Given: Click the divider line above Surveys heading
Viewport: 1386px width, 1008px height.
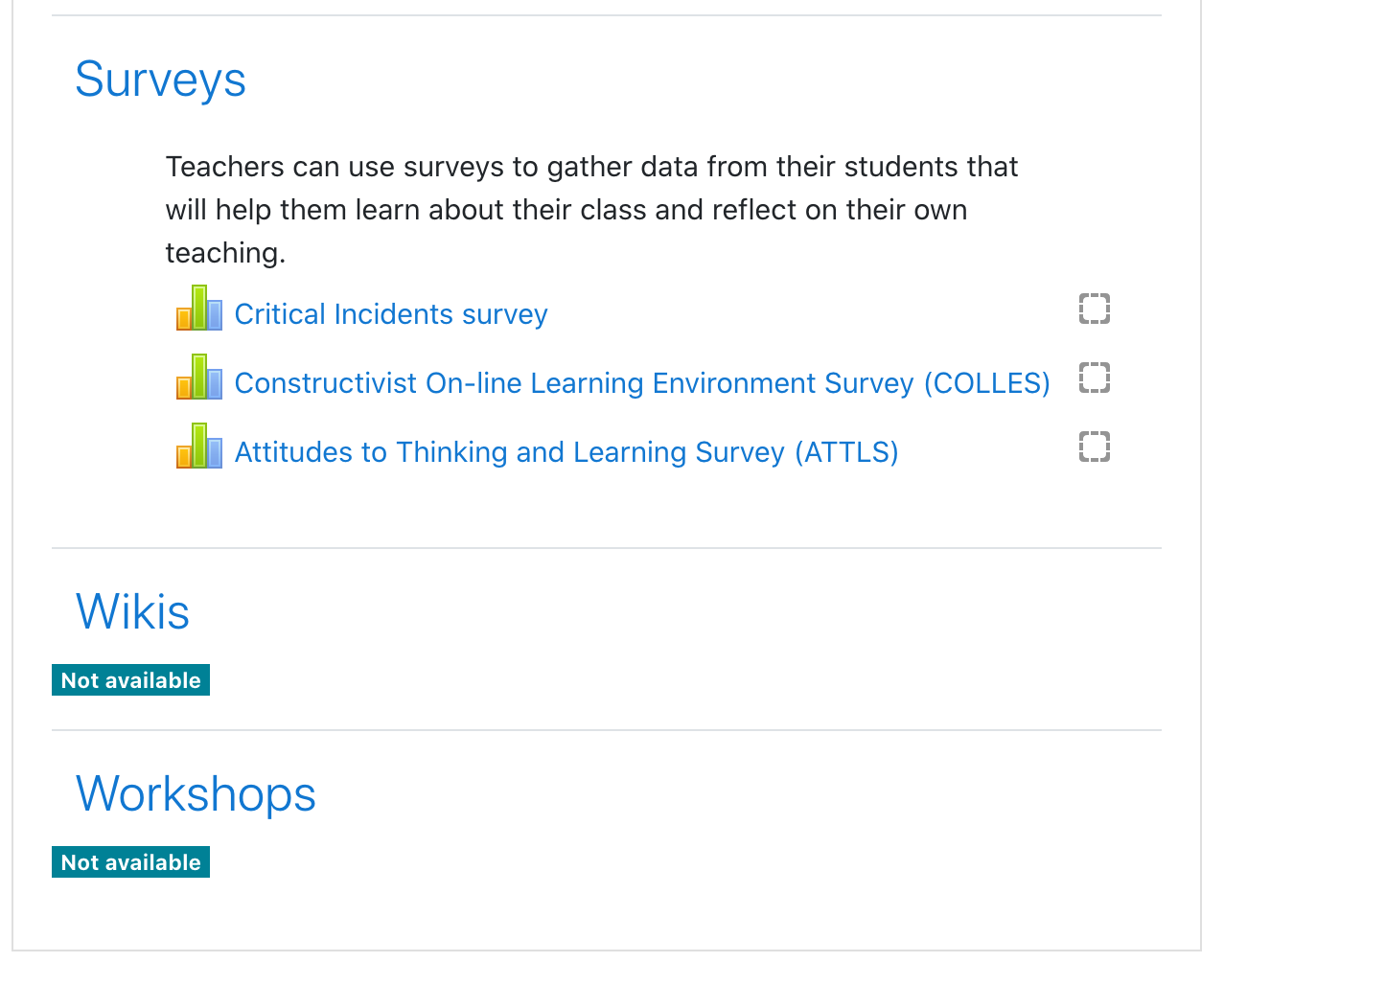Looking at the screenshot, I should pos(607,15).
